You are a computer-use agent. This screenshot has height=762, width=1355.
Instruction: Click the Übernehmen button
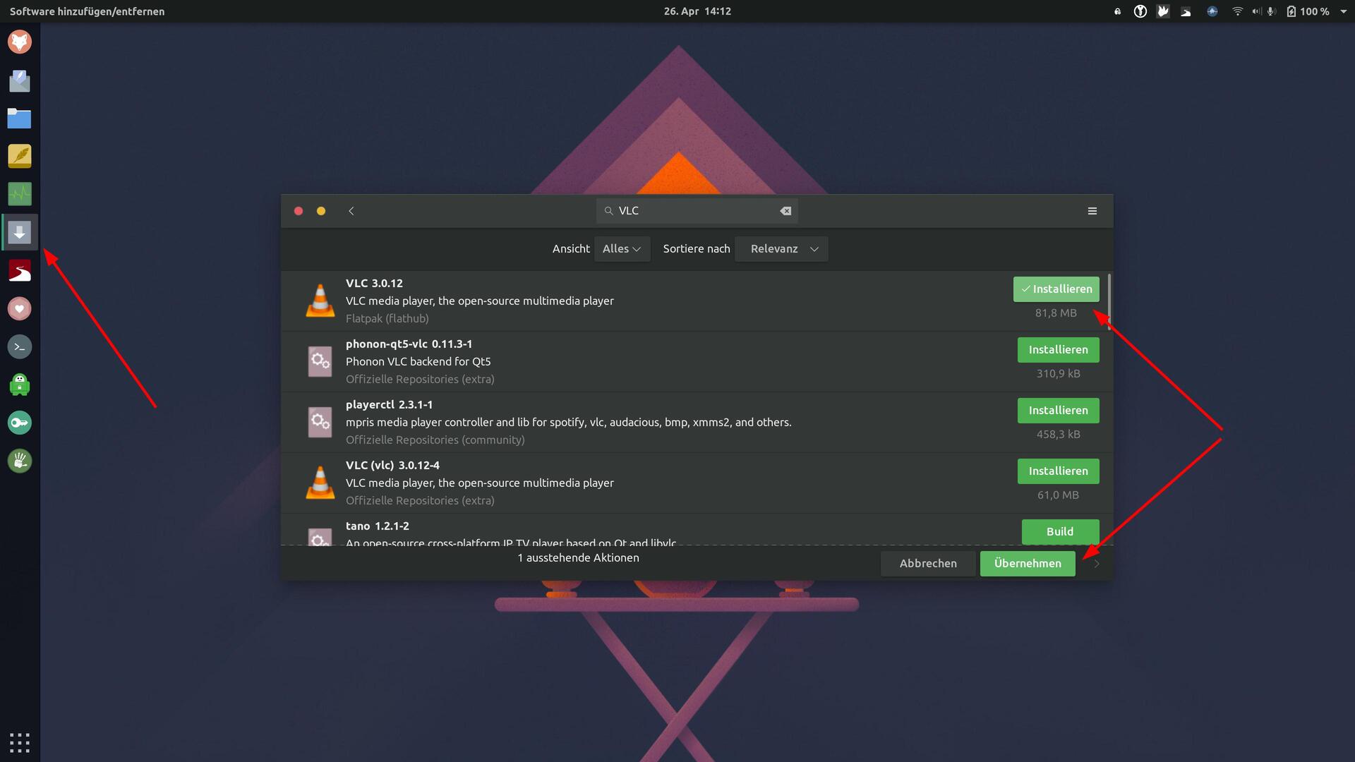click(1027, 564)
